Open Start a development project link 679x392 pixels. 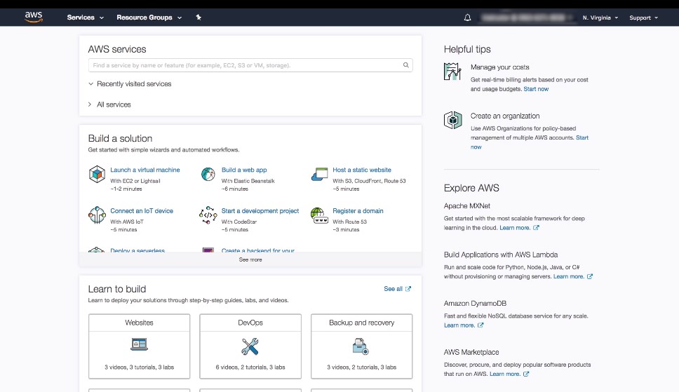click(260, 211)
